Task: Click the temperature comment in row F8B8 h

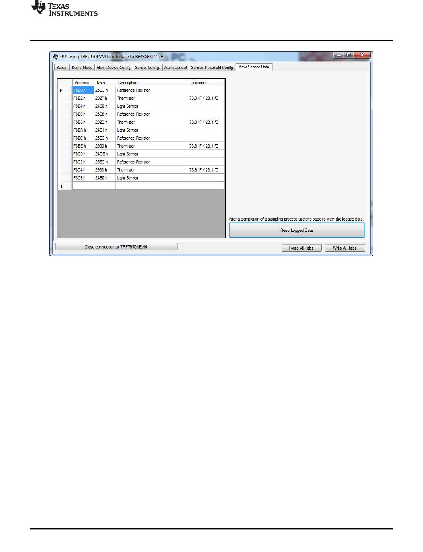Action: [x=206, y=122]
